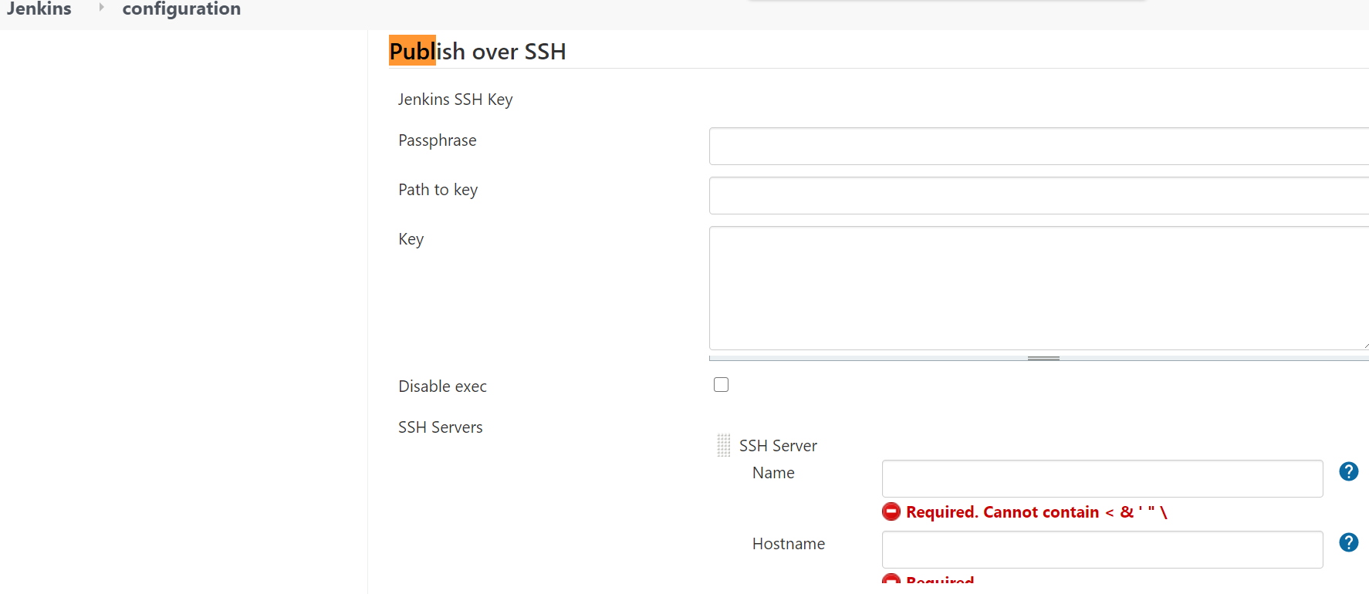The width and height of the screenshot is (1369, 594).
Task: Click the Path to key label
Action: click(x=438, y=190)
